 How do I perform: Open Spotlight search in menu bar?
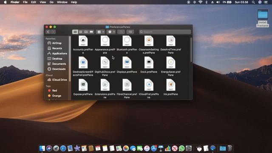tap(253, 2)
